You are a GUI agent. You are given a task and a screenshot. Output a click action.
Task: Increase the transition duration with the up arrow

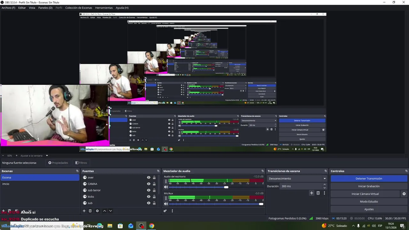(325, 185)
